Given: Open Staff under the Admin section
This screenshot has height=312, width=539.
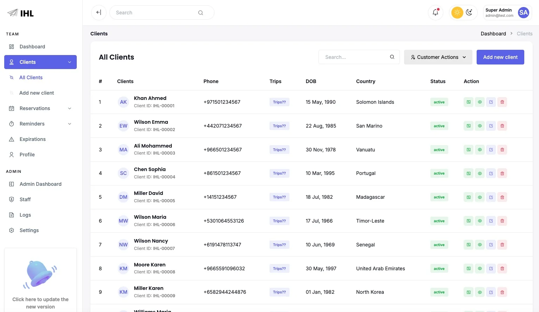Looking at the screenshot, I should tap(40, 199).
